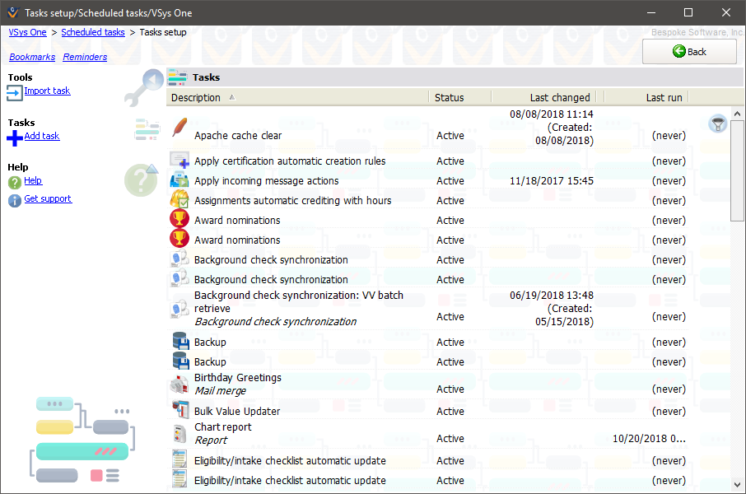Click the Apply incoming message actions icon
Viewport: 746px width, 494px height.
[180, 180]
